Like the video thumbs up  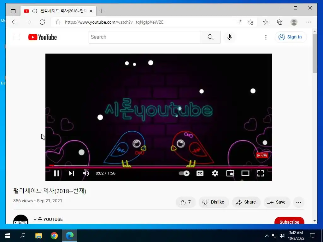[x=185, y=202]
